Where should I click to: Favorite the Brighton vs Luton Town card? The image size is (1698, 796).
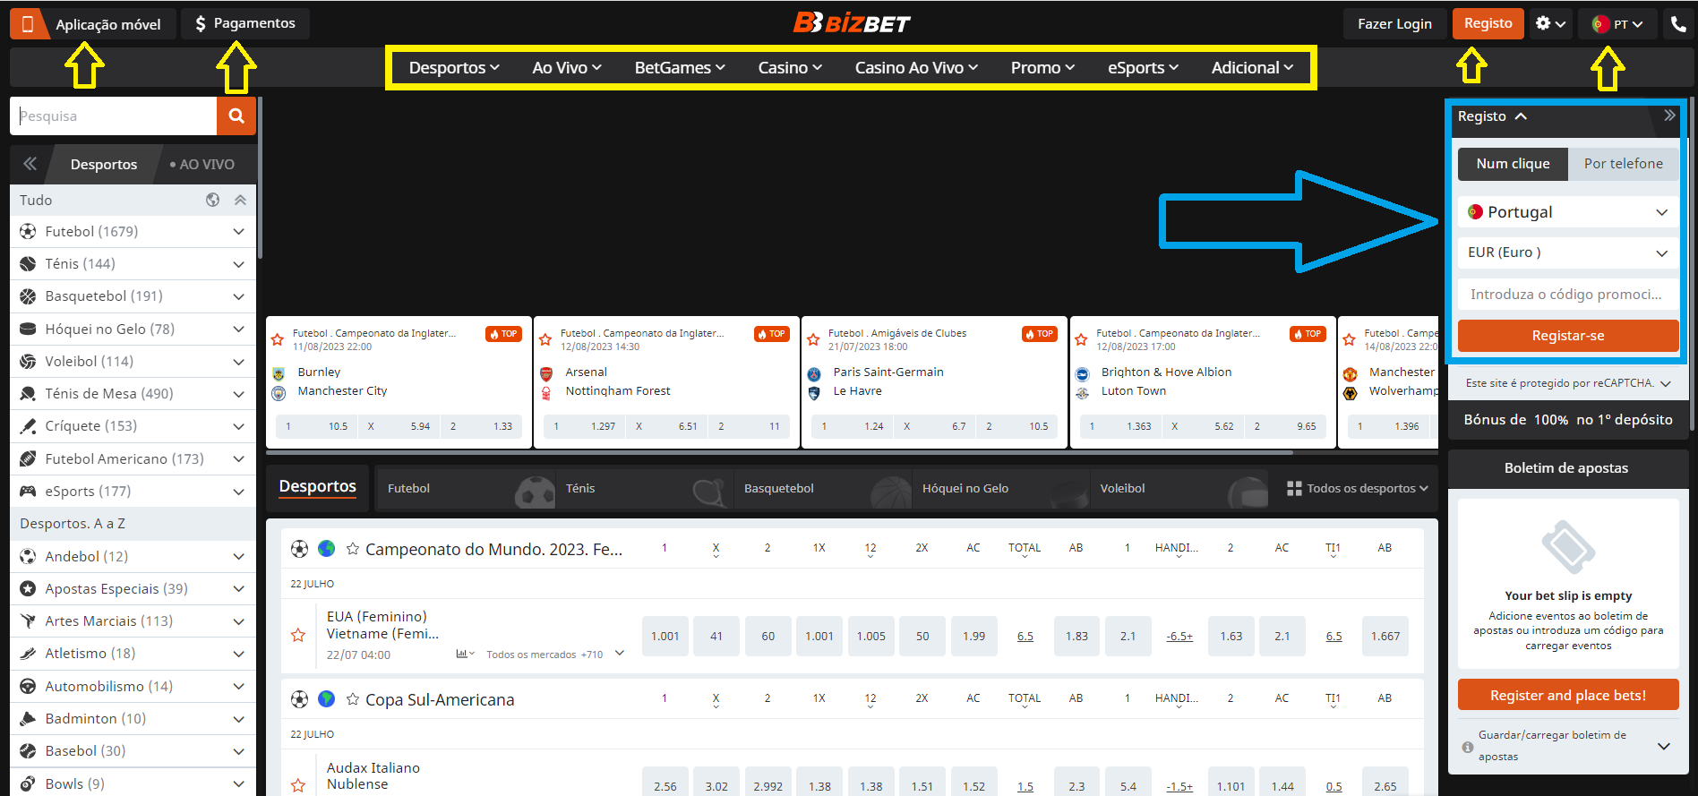pos(1081,340)
